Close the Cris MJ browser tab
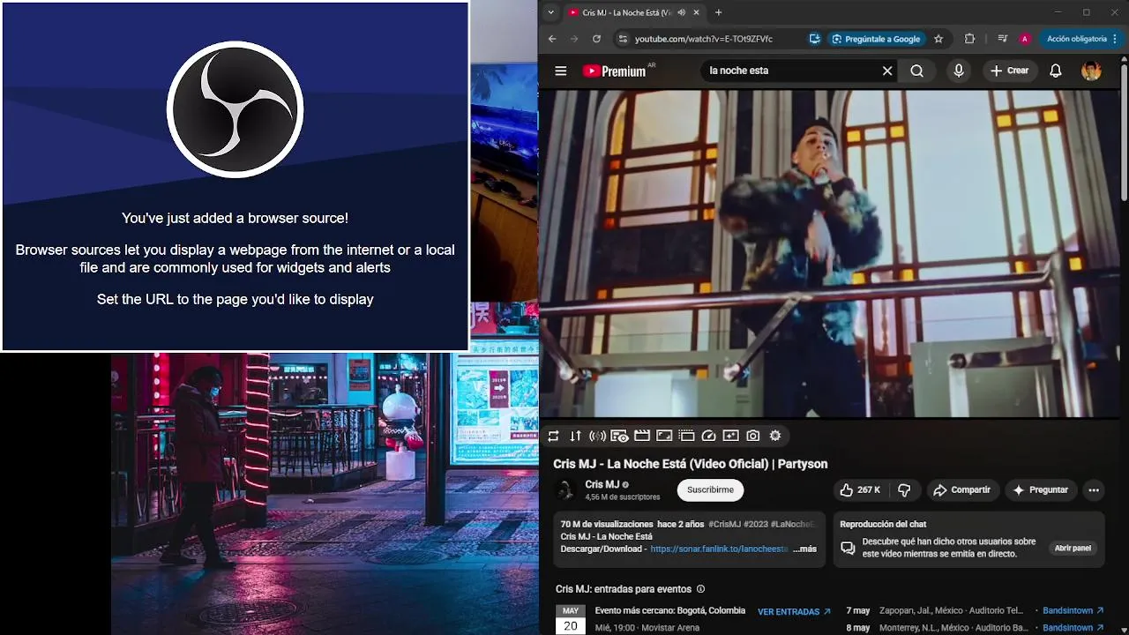The width and height of the screenshot is (1129, 635). (x=697, y=12)
